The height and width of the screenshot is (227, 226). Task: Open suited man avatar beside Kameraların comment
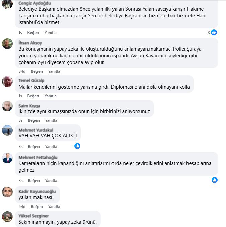click(x=7, y=158)
